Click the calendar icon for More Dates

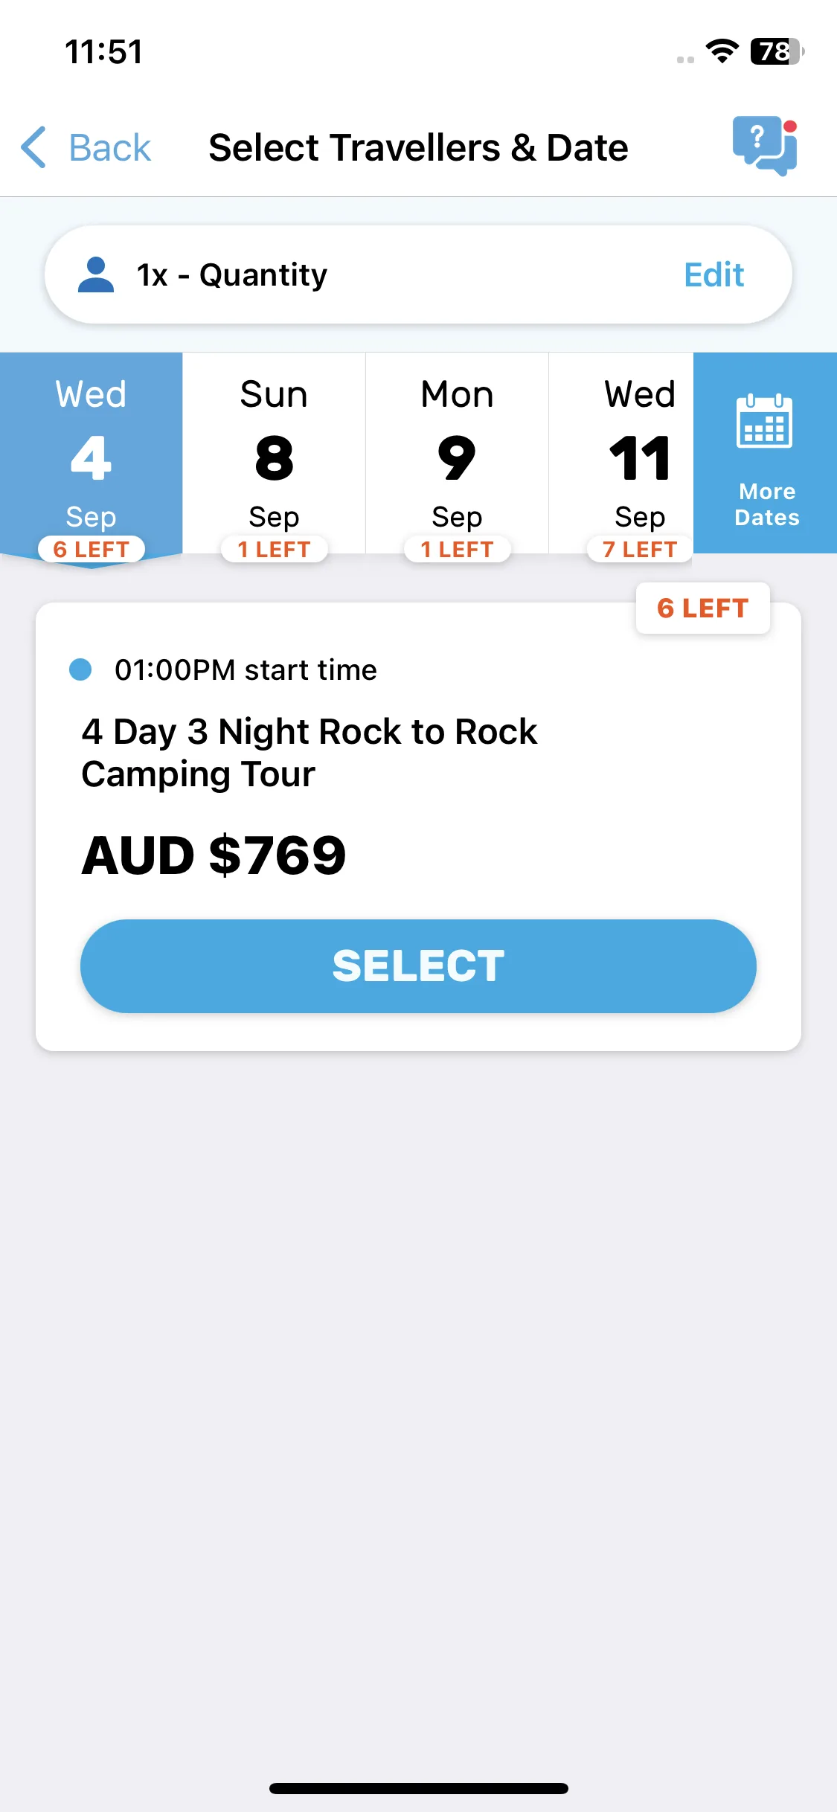point(764,421)
